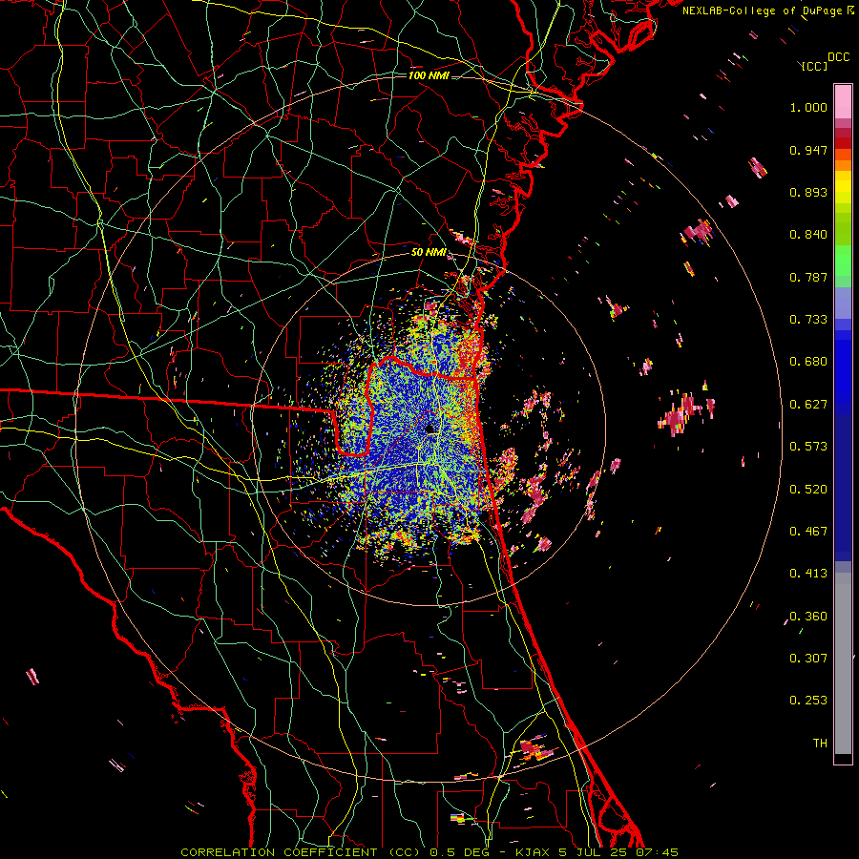Image resolution: width=859 pixels, height=859 pixels.
Task: Click the 0.467 scale value
Action: pyautogui.click(x=808, y=532)
